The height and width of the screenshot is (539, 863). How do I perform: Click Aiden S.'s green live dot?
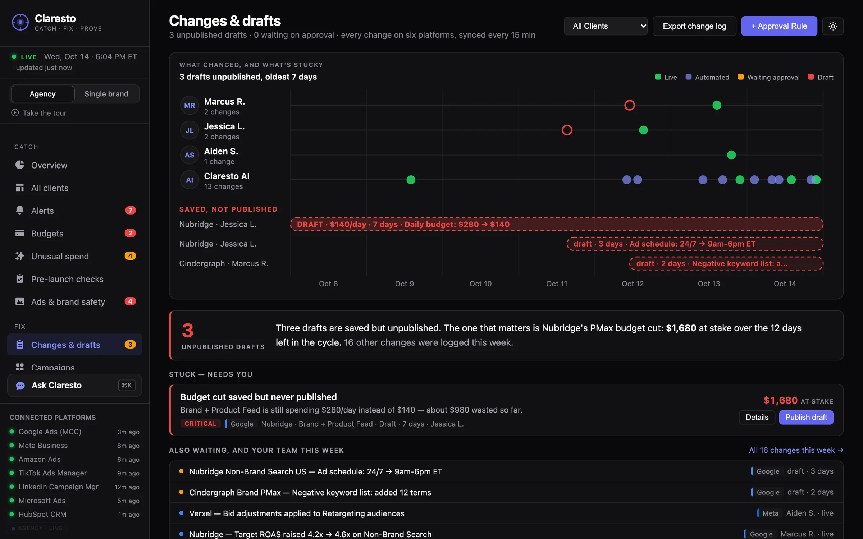[x=731, y=155]
